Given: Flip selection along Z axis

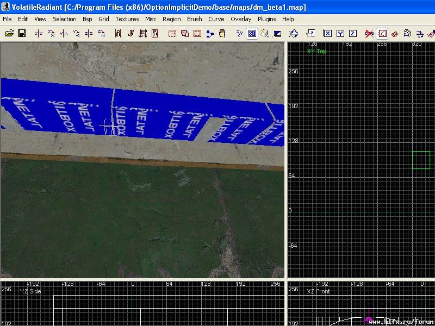Looking at the screenshot, I should 89,34.
